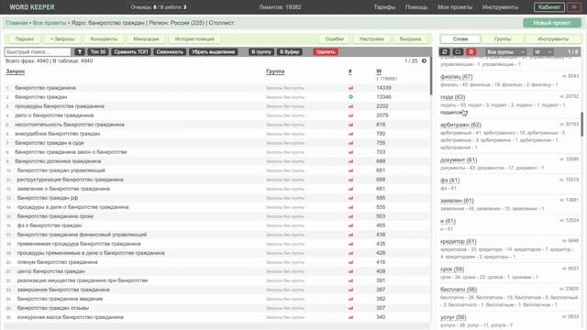Viewport: 587px width, 330px height.
Task: Click the folder icon in words panel
Action: pos(458,52)
